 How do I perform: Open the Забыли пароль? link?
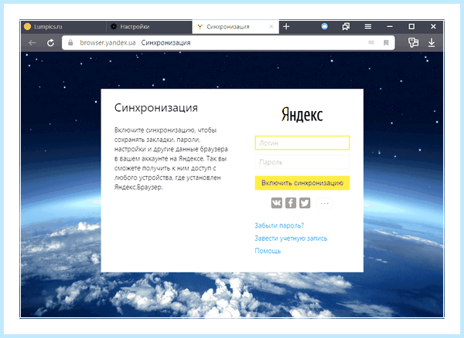pyautogui.click(x=279, y=225)
